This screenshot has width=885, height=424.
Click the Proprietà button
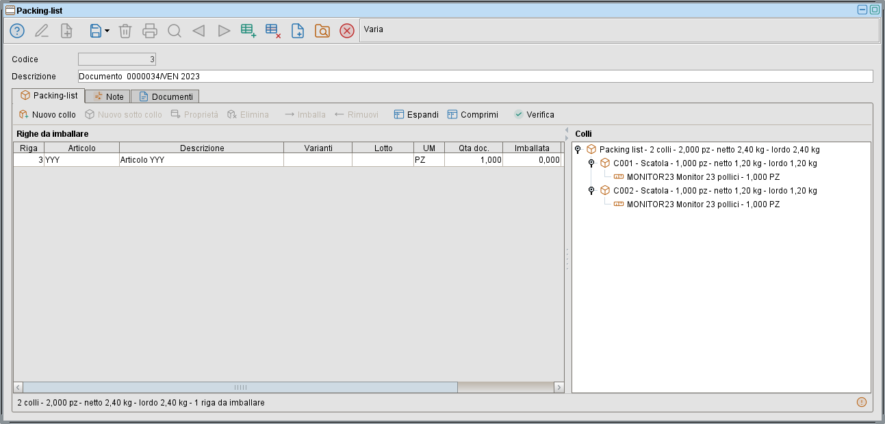tap(194, 115)
